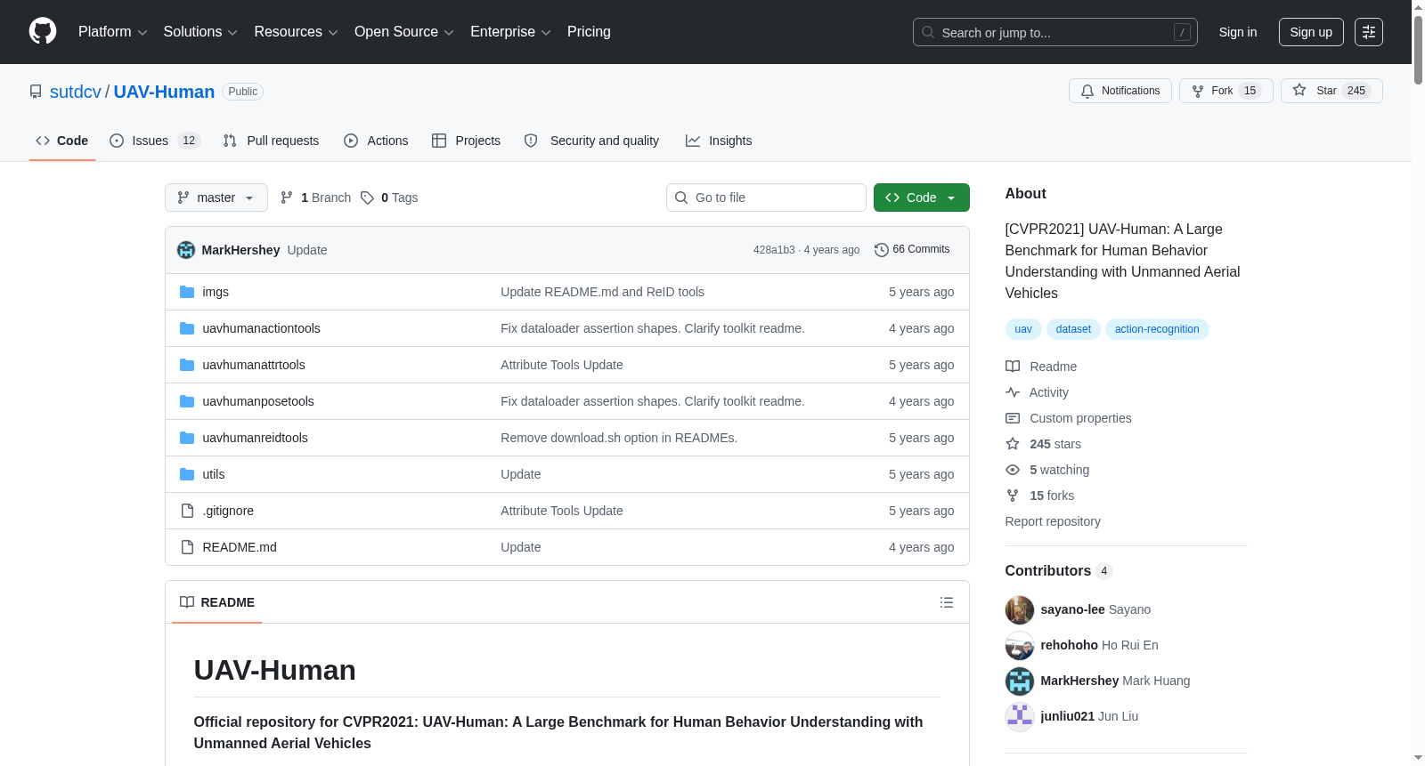Switch to the Pull requests tab

271,141
